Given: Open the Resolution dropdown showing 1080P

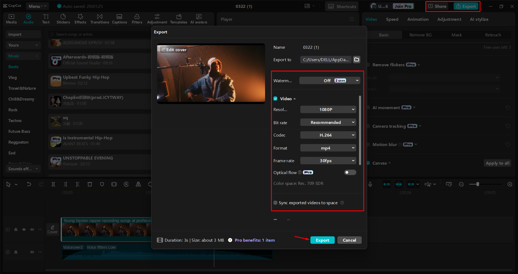Looking at the screenshot, I should pos(328,109).
